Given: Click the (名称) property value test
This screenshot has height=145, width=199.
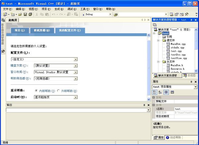Looking at the screenshot, I should point(186,109).
